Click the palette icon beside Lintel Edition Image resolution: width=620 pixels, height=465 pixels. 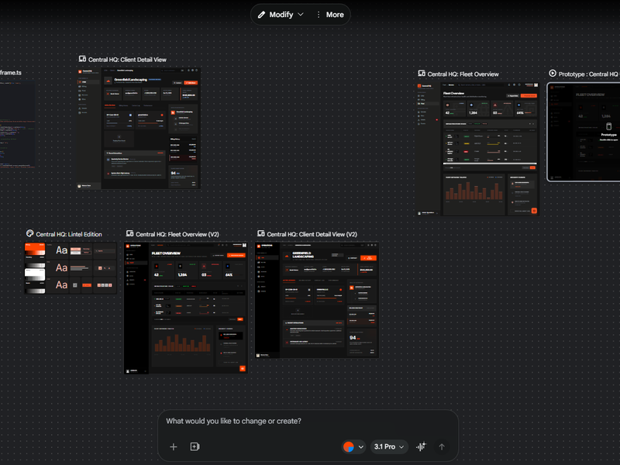tap(30, 233)
